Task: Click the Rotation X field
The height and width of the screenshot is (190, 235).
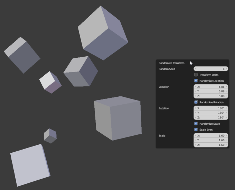Action: point(211,108)
